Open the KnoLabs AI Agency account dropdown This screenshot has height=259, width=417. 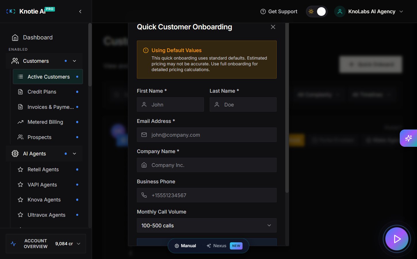click(x=401, y=12)
